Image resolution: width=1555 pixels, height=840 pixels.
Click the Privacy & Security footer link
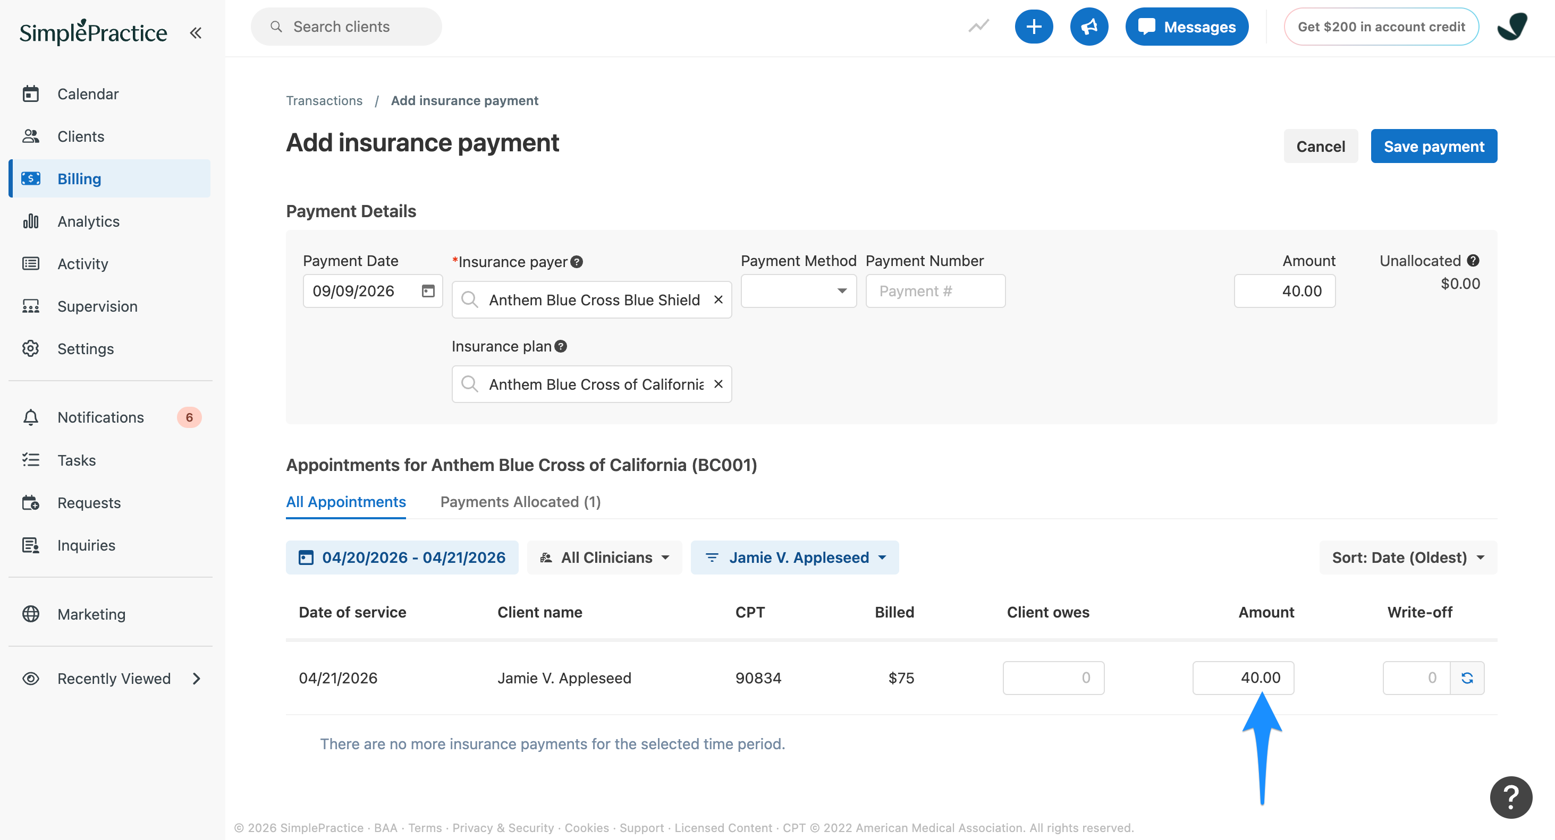(503, 828)
